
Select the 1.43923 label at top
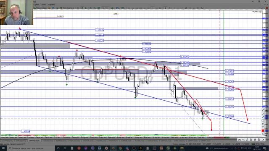pyautogui.click(x=60, y=16)
